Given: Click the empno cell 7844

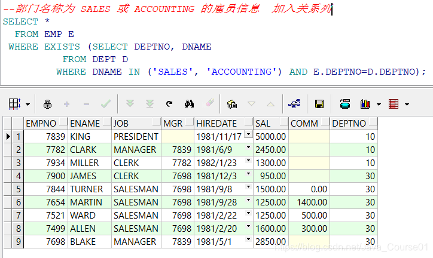Looking at the screenshot, I should tap(46, 189).
